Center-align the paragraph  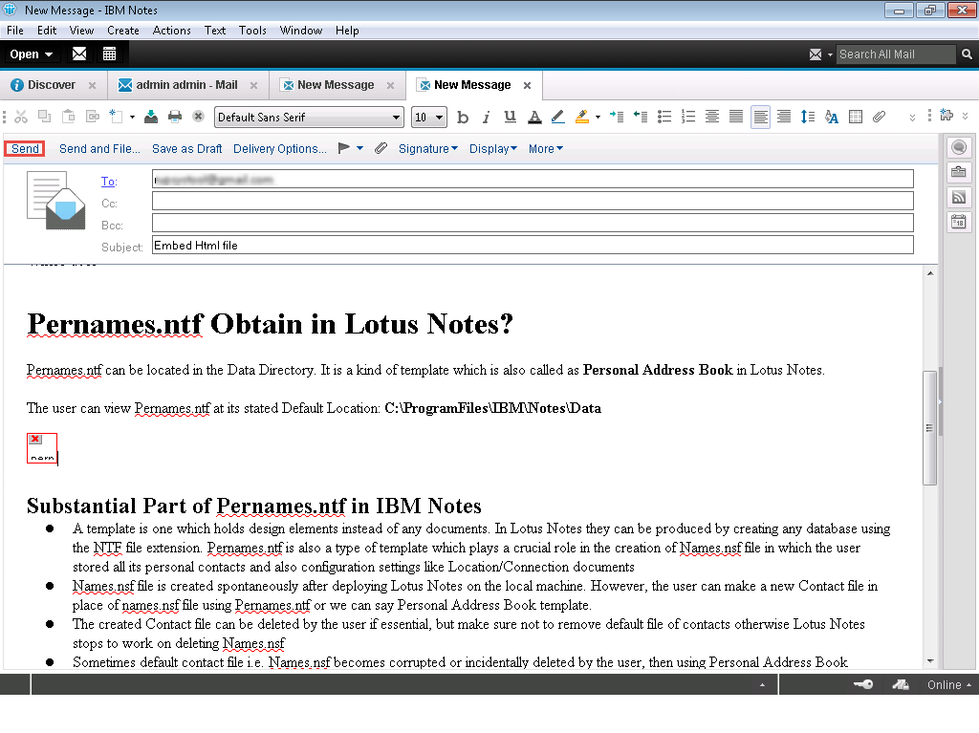tap(712, 117)
